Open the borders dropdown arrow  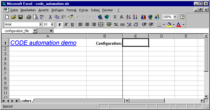coord(164,25)
